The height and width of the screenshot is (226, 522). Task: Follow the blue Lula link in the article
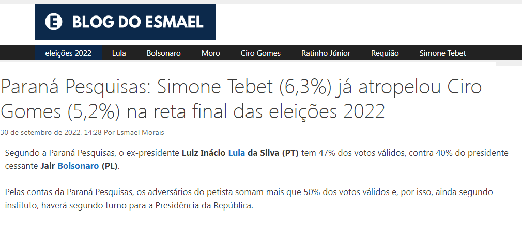click(x=237, y=153)
